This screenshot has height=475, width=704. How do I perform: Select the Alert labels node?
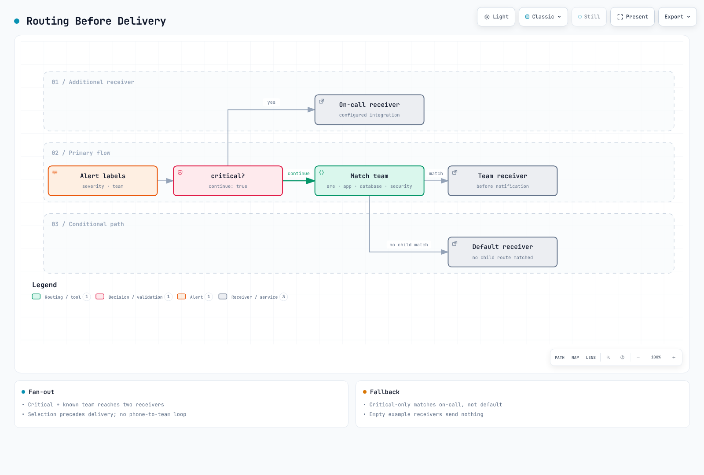tap(103, 181)
